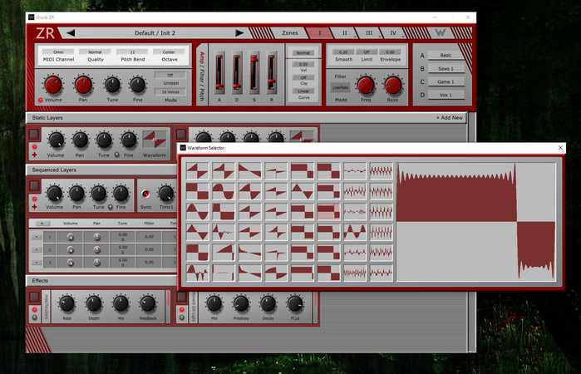Click the Sustain envelope slider

(254, 73)
